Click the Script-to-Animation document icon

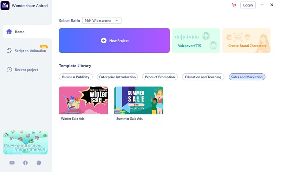coord(9,51)
